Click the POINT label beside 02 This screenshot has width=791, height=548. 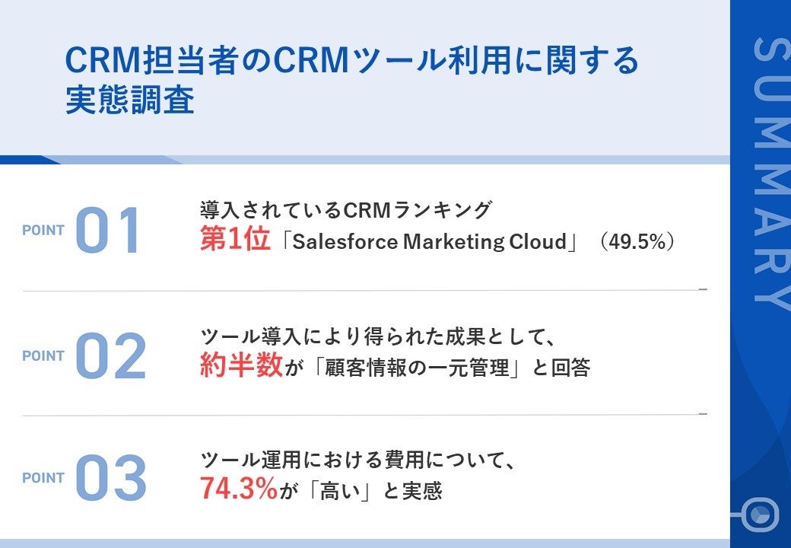pyautogui.click(x=43, y=355)
